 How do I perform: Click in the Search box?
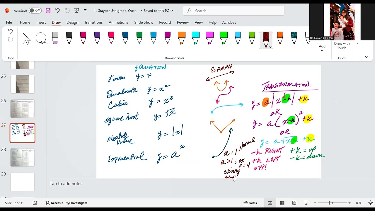(x=233, y=11)
